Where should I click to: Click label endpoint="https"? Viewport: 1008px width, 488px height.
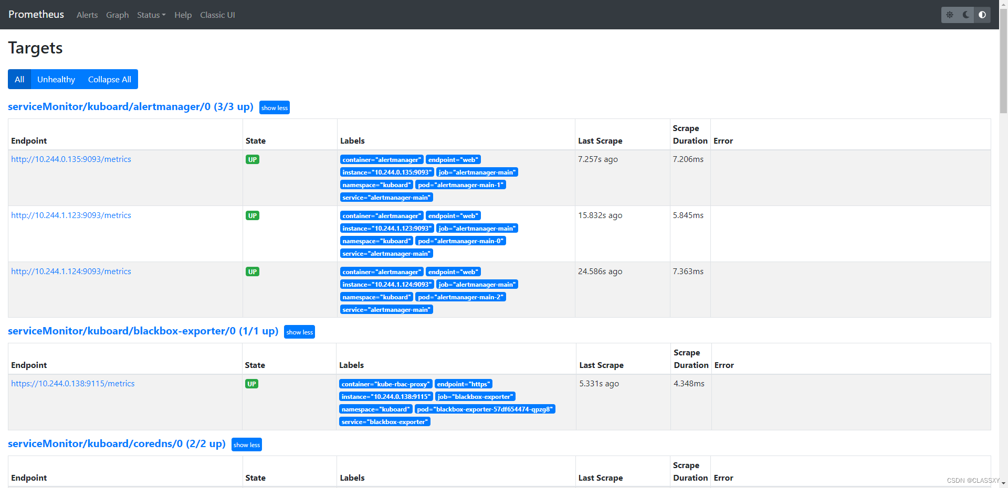pos(464,384)
